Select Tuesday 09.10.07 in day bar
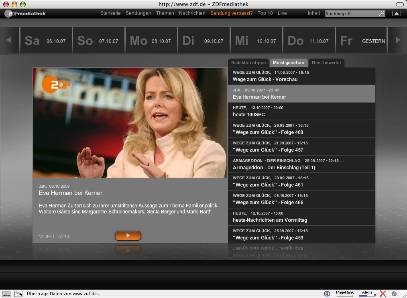 point(204,41)
